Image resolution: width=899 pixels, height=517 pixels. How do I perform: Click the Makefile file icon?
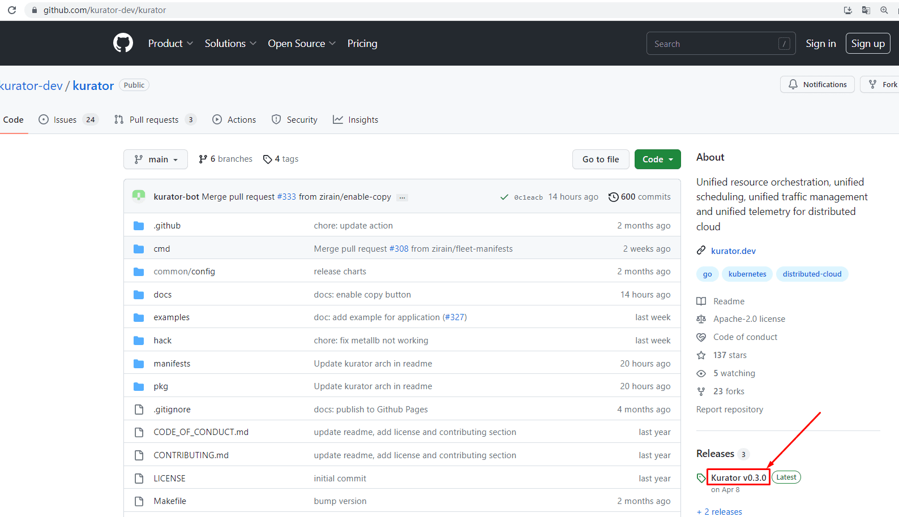tap(139, 501)
